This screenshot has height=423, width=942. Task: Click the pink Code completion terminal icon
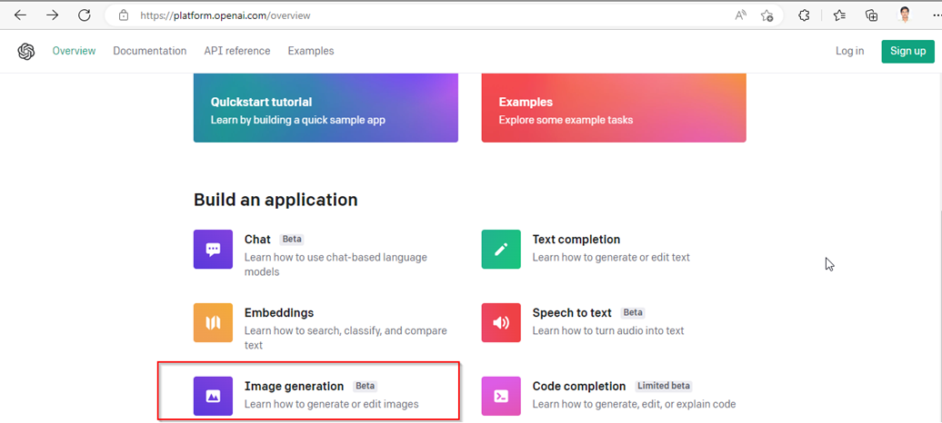point(501,396)
